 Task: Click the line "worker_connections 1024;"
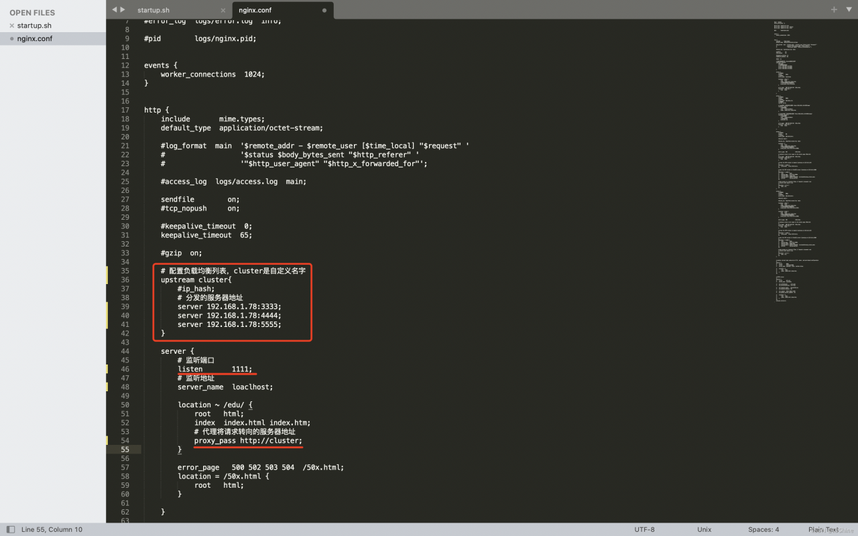click(212, 74)
